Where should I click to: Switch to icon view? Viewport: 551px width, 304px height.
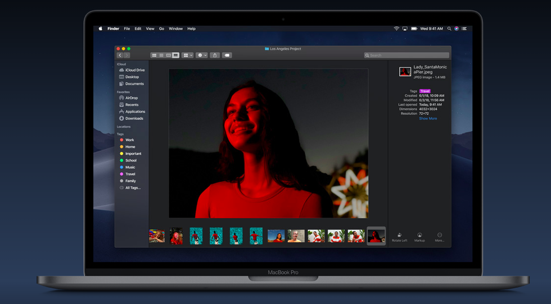[154, 56]
